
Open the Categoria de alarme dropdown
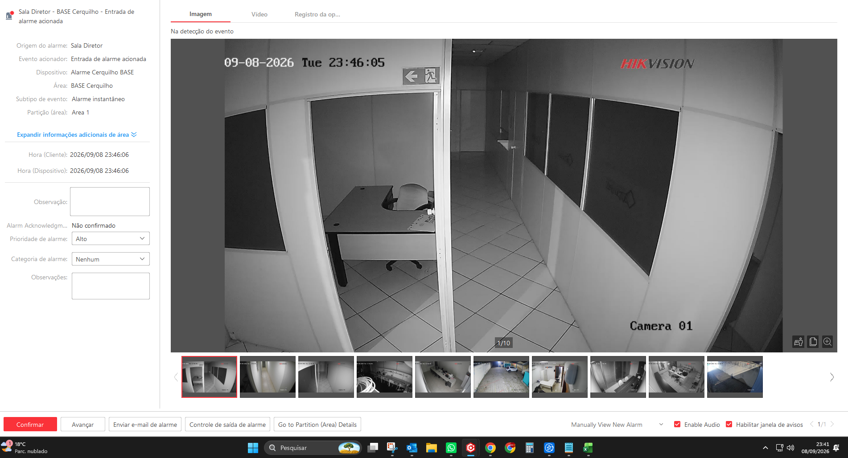tap(111, 259)
